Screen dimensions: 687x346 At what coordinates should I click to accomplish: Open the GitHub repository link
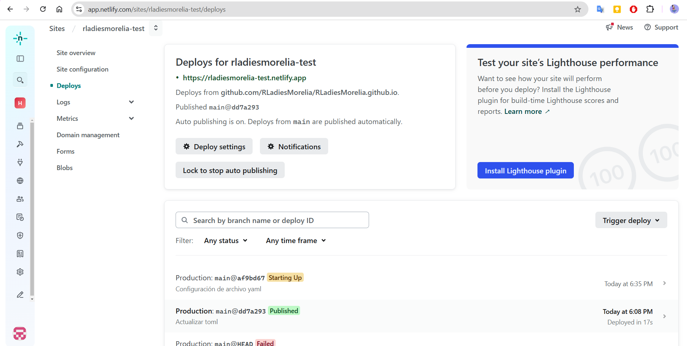(309, 92)
